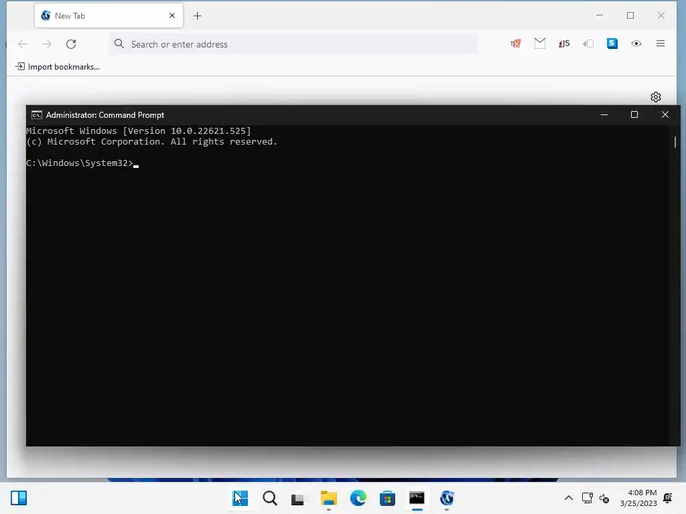Image resolution: width=686 pixels, height=514 pixels.
Task: Select Command Prompt taskbar icon
Action: click(417, 498)
